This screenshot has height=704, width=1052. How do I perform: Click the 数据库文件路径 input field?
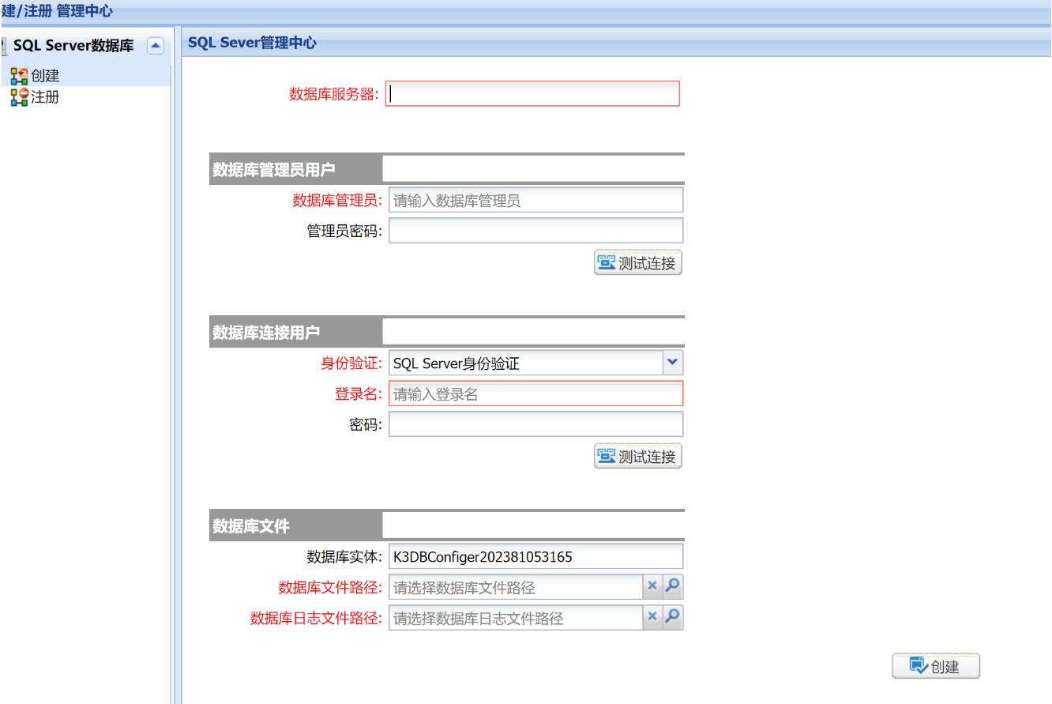517,586
